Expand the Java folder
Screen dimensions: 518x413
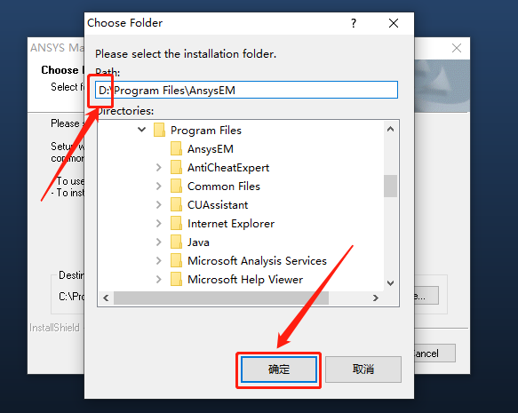tap(158, 242)
